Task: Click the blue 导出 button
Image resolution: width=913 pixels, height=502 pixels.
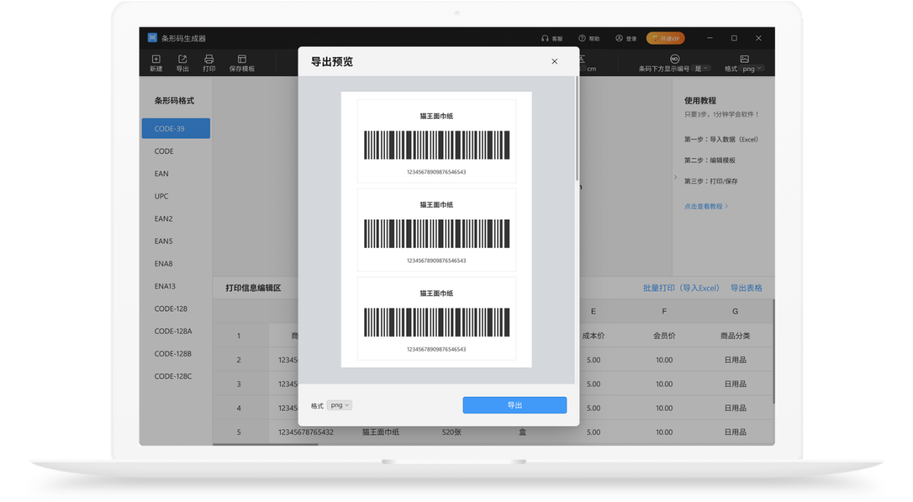Action: point(514,406)
